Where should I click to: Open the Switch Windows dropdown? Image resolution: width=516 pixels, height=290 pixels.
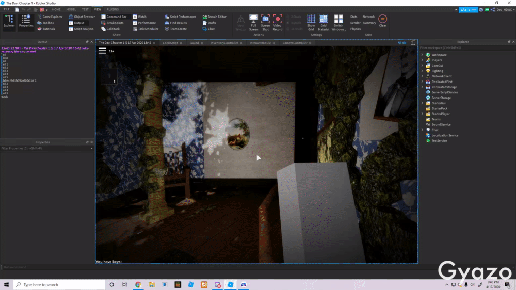[x=338, y=23]
